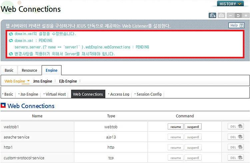Expand the Web Engine dropdown arrow
Image resolution: width=250 pixels, height=163 pixels.
[x=28, y=81]
